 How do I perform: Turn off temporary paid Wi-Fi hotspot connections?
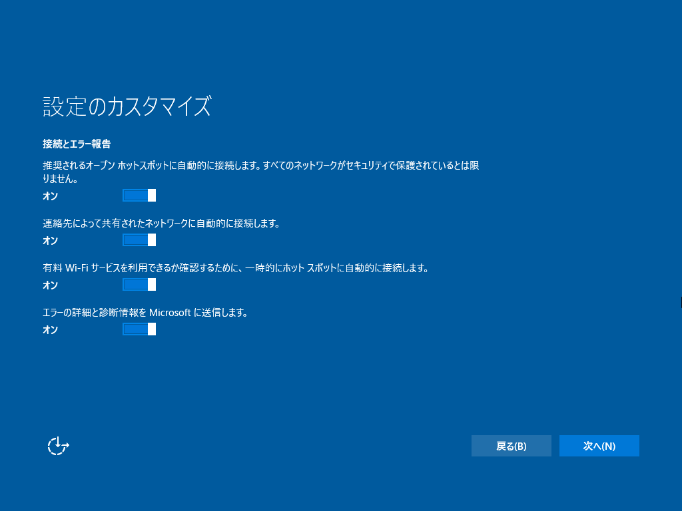tap(139, 285)
